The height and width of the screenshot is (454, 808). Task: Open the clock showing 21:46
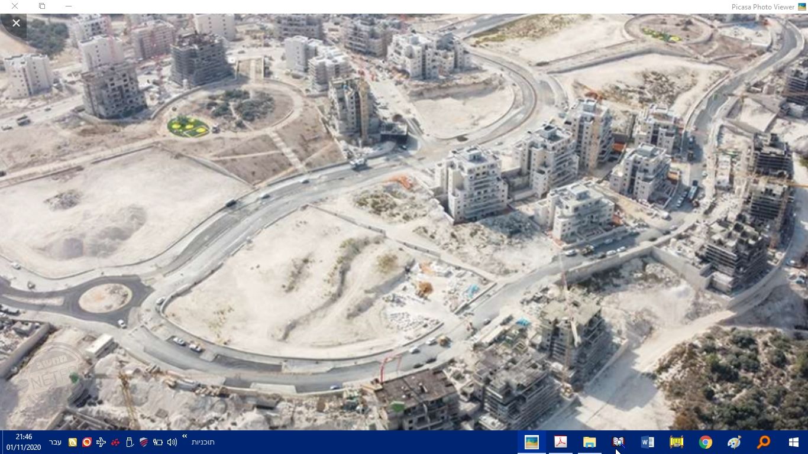pos(24,437)
